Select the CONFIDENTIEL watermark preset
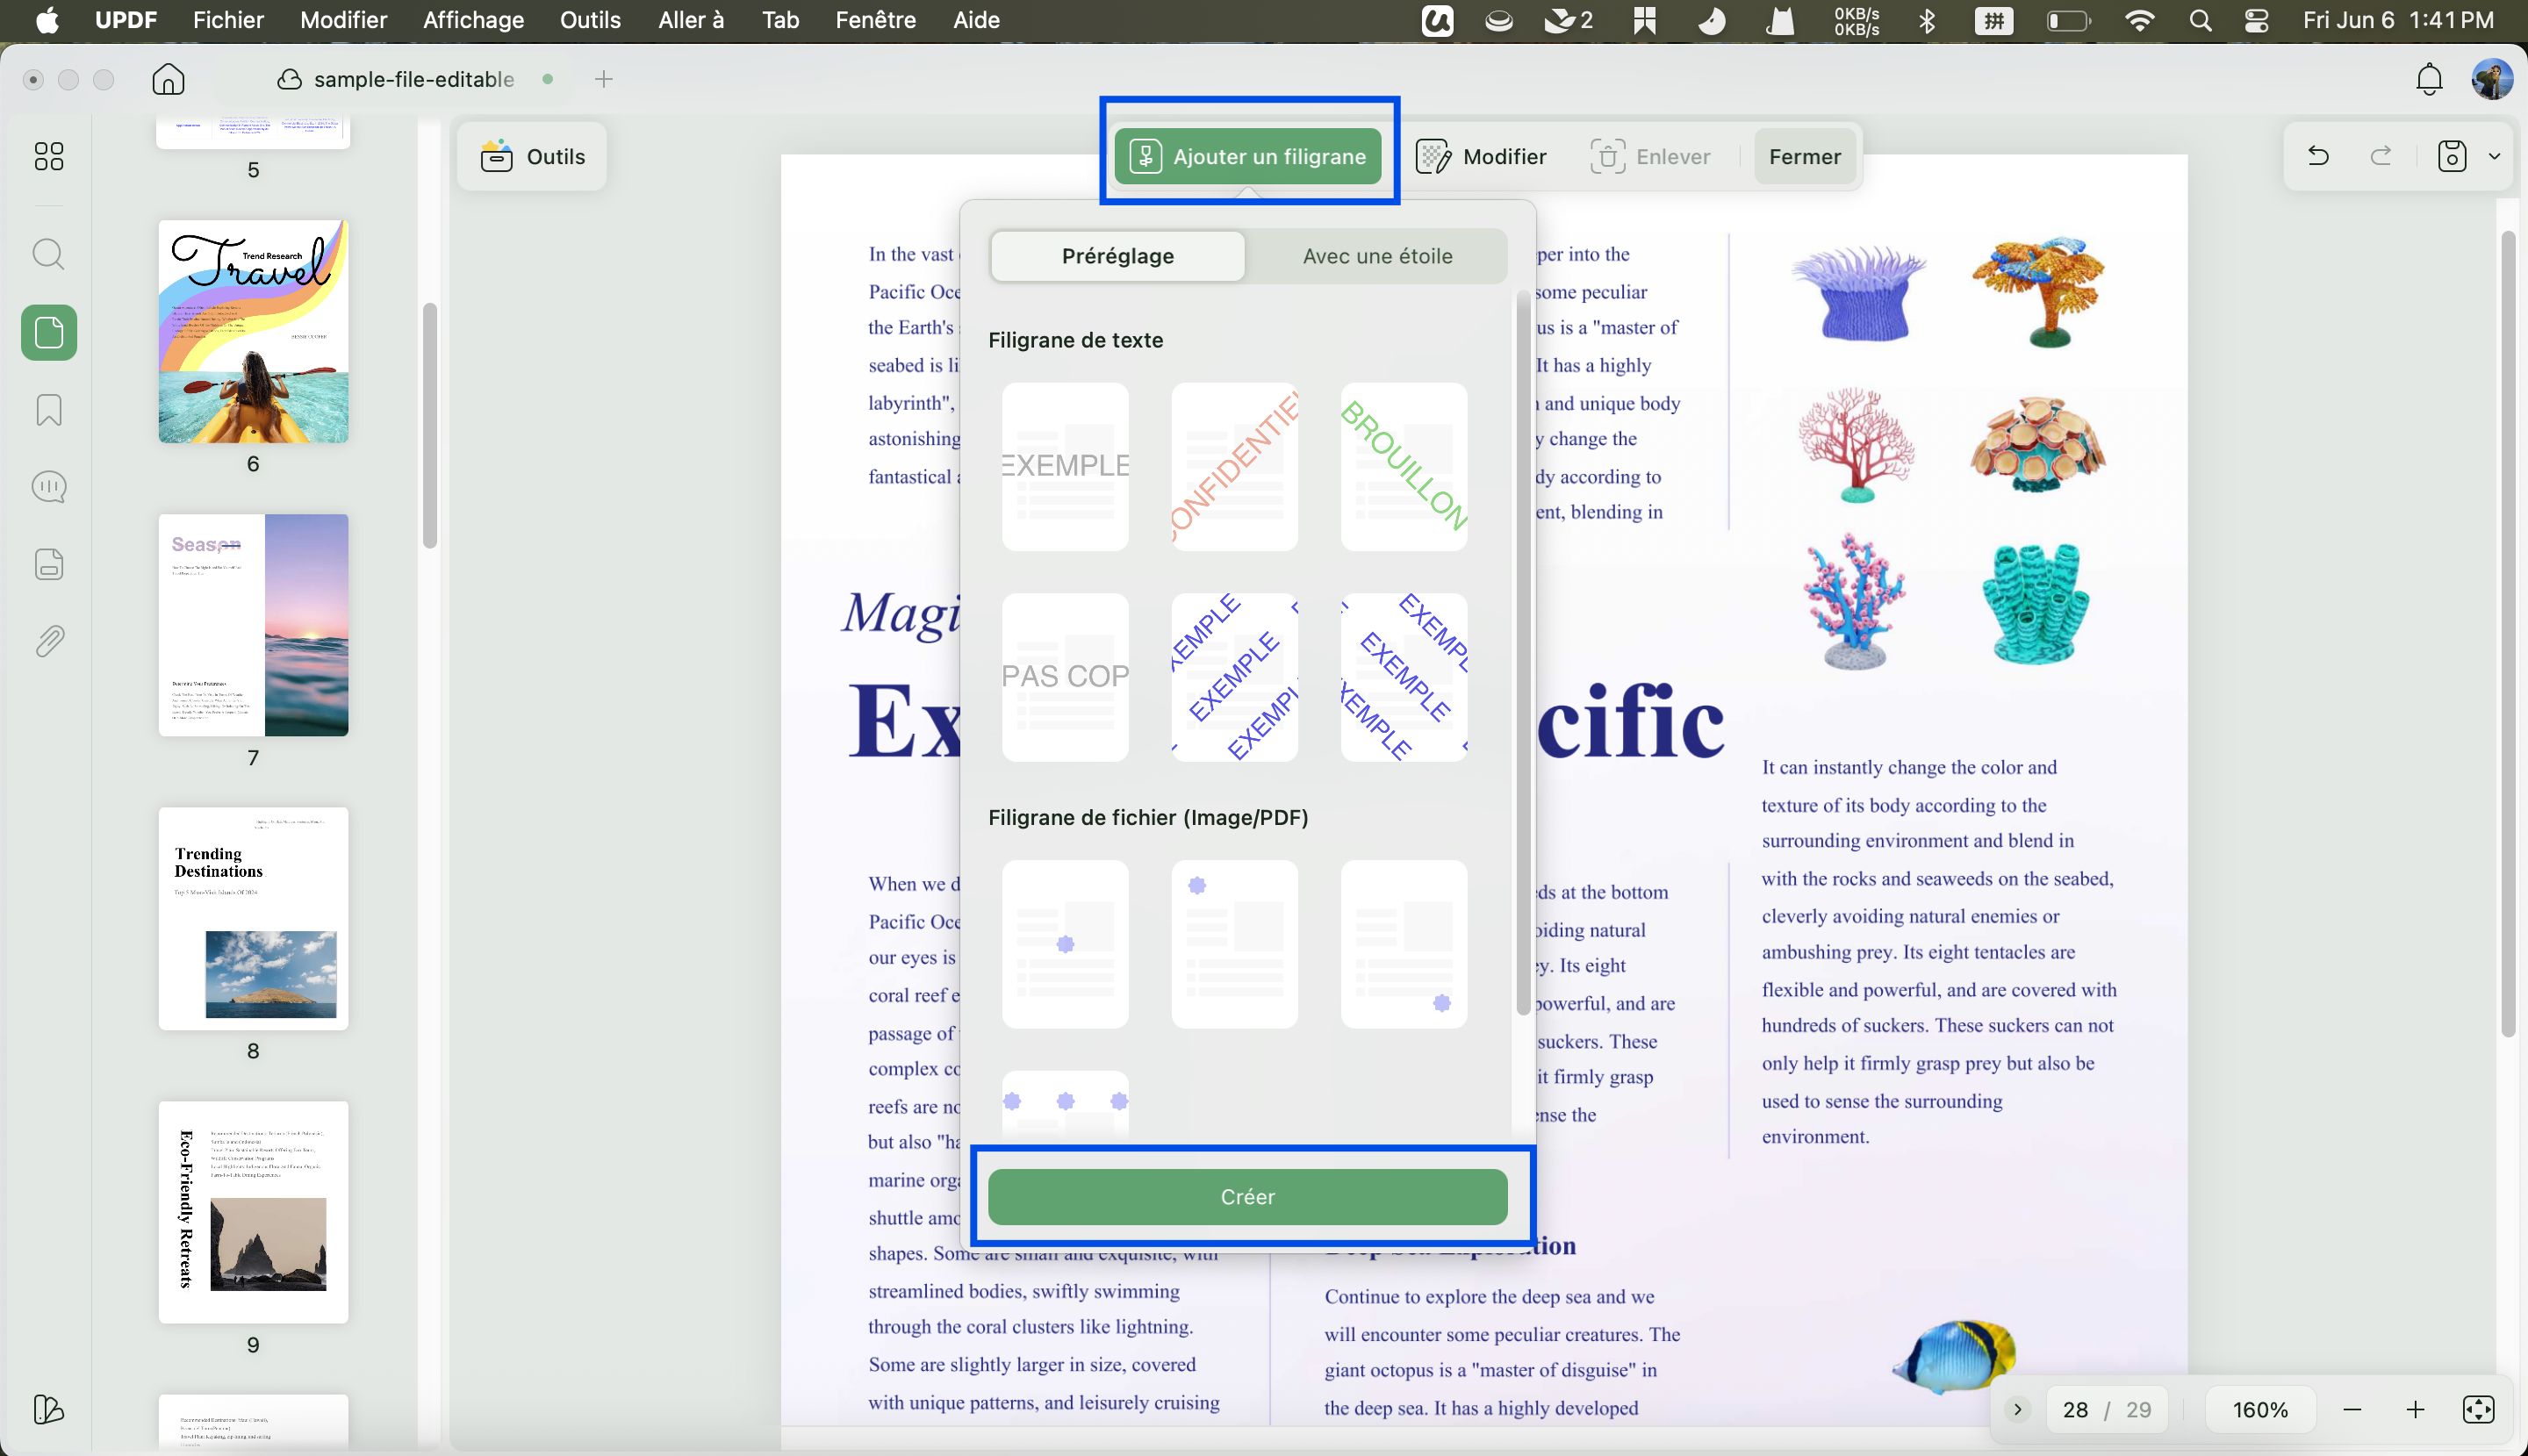The width and height of the screenshot is (2528, 1456). [x=1234, y=467]
